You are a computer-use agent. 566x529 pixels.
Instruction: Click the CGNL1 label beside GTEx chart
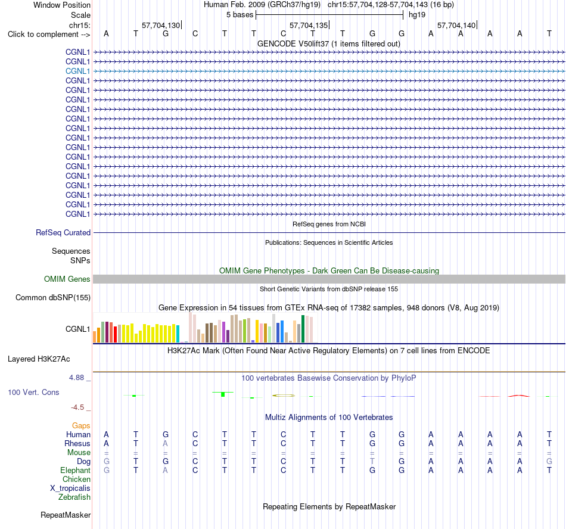point(77,329)
